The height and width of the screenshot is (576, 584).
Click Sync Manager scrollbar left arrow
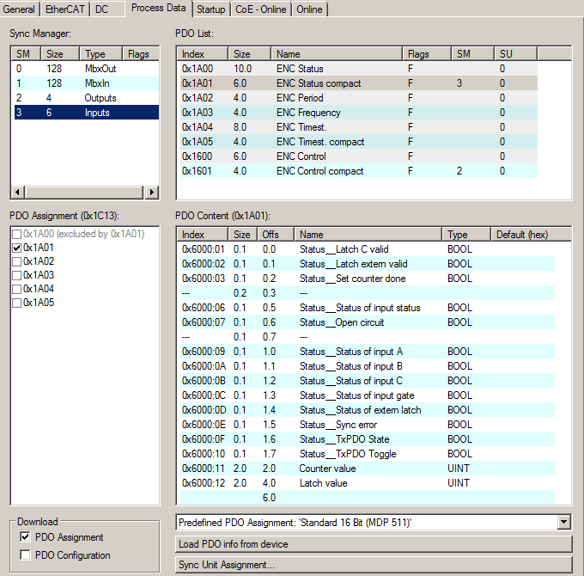pyautogui.click(x=17, y=193)
